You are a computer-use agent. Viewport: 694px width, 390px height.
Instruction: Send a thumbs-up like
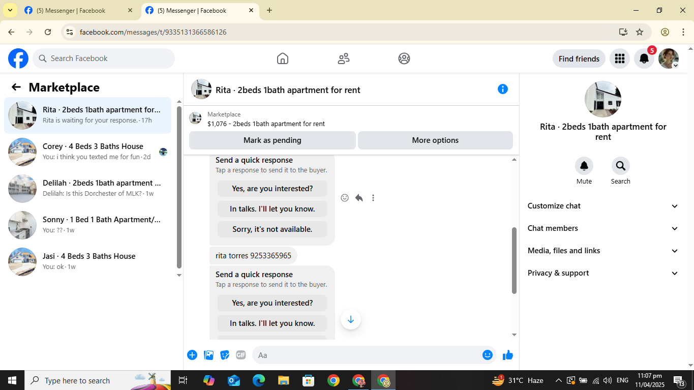(x=508, y=355)
